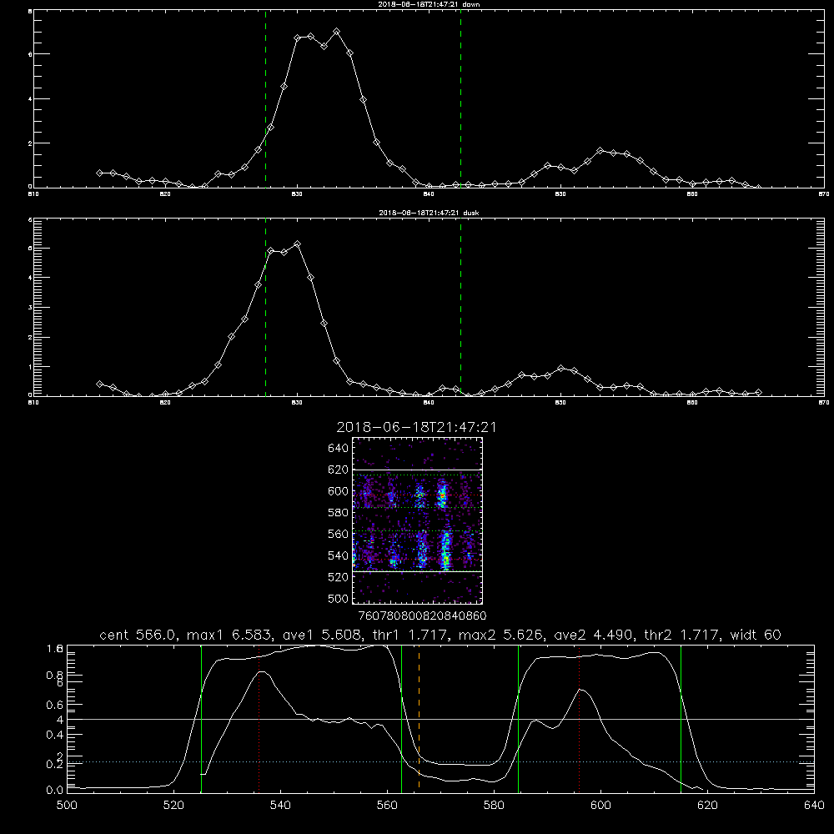This screenshot has height=834, width=834.
Task: Click heatmap y-axis label 640
Action: coord(339,449)
